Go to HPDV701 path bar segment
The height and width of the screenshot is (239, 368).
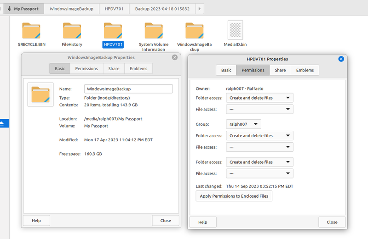point(114,9)
